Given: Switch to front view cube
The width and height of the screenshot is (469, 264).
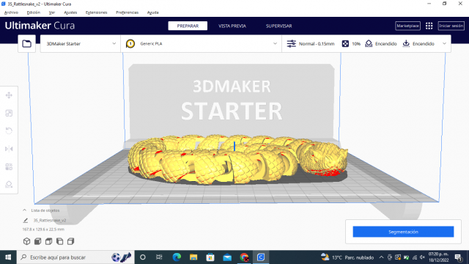Looking at the screenshot, I should tap(37, 241).
